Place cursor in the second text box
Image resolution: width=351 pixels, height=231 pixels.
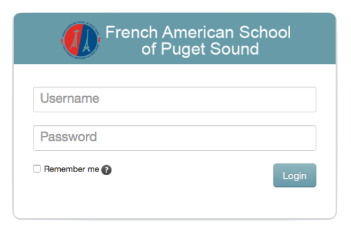[175, 138]
